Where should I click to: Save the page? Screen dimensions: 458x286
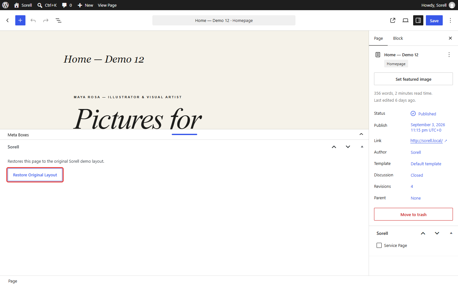click(x=434, y=20)
